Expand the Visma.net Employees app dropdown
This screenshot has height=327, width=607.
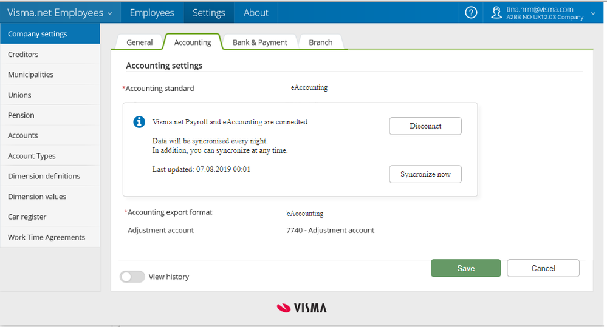[60, 13]
